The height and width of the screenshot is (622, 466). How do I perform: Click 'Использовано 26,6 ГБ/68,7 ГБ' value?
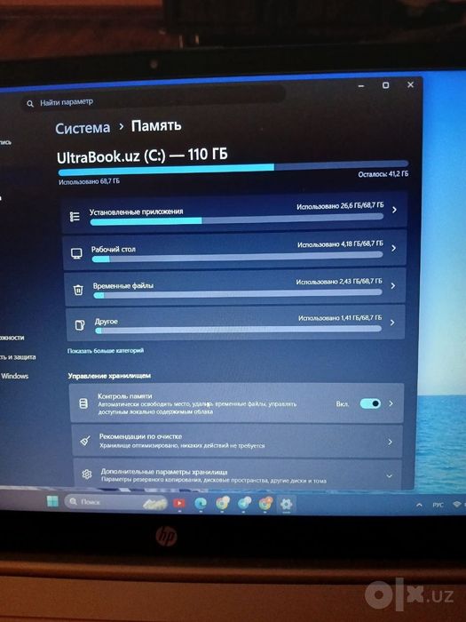340,206
